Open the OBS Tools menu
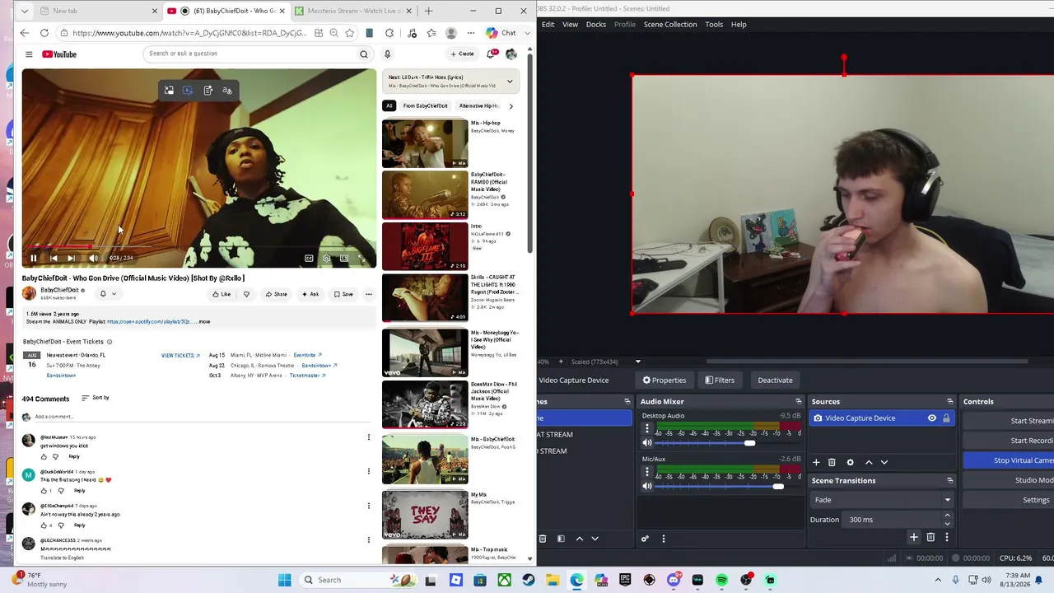Screen dimensions: 1054x593 (714, 25)
